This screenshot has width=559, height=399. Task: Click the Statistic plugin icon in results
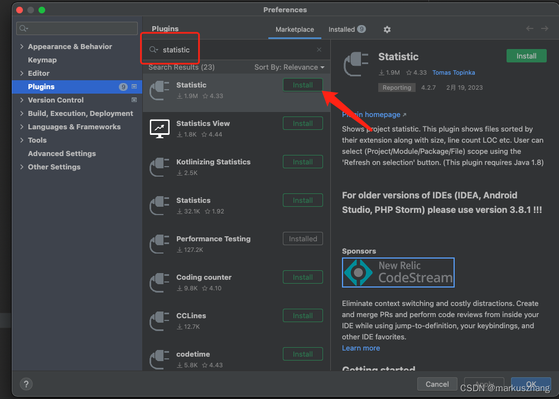pos(160,91)
